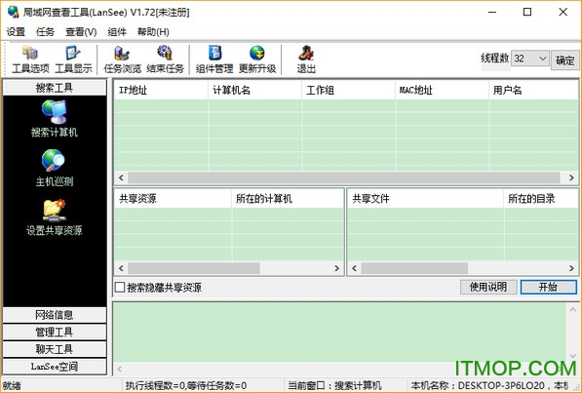Click the LanSee app icon in title bar

[x=14, y=12]
